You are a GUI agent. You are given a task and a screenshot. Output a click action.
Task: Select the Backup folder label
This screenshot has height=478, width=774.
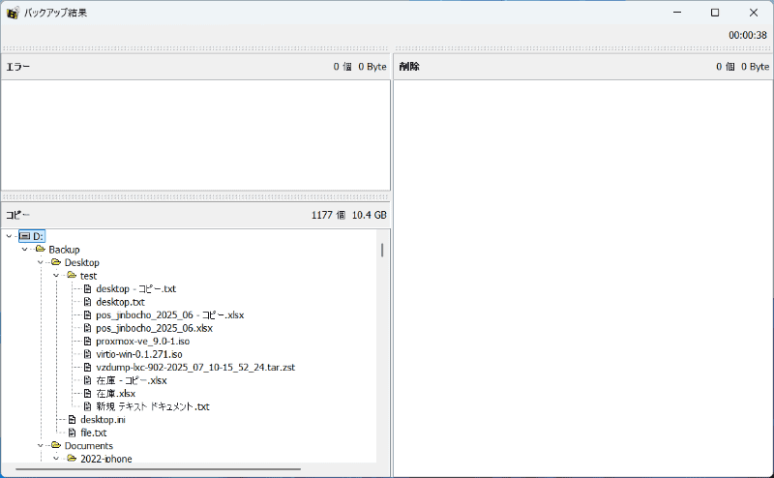point(64,250)
